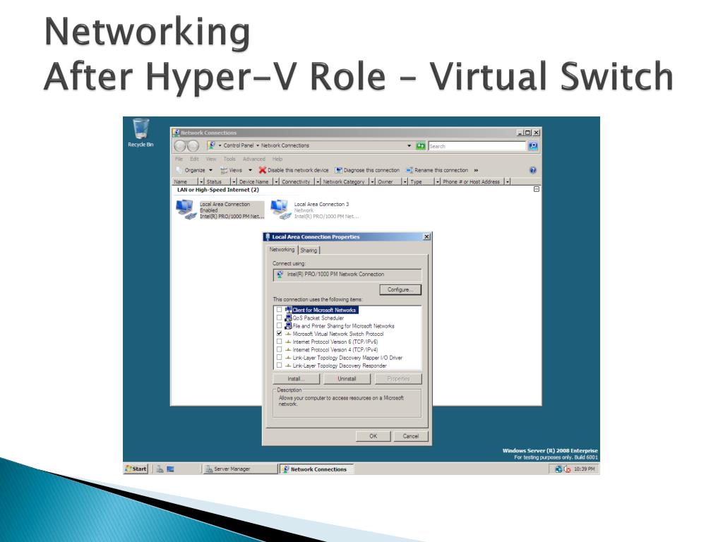Open the Name column filter arrow
This screenshot has height=542, width=723.
201,181
